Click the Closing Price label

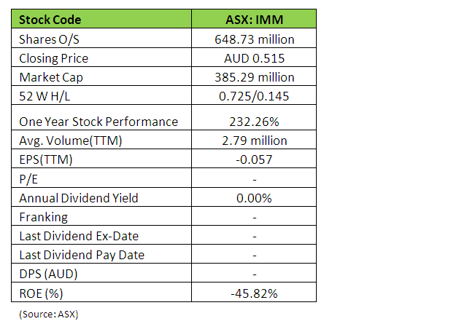coord(55,58)
